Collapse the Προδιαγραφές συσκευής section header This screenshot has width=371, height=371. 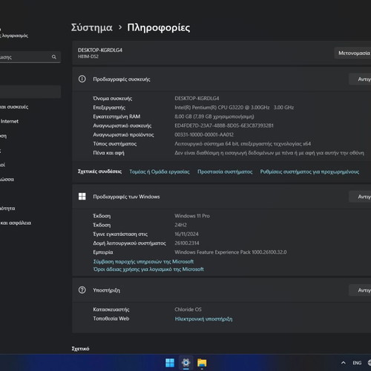222,79
